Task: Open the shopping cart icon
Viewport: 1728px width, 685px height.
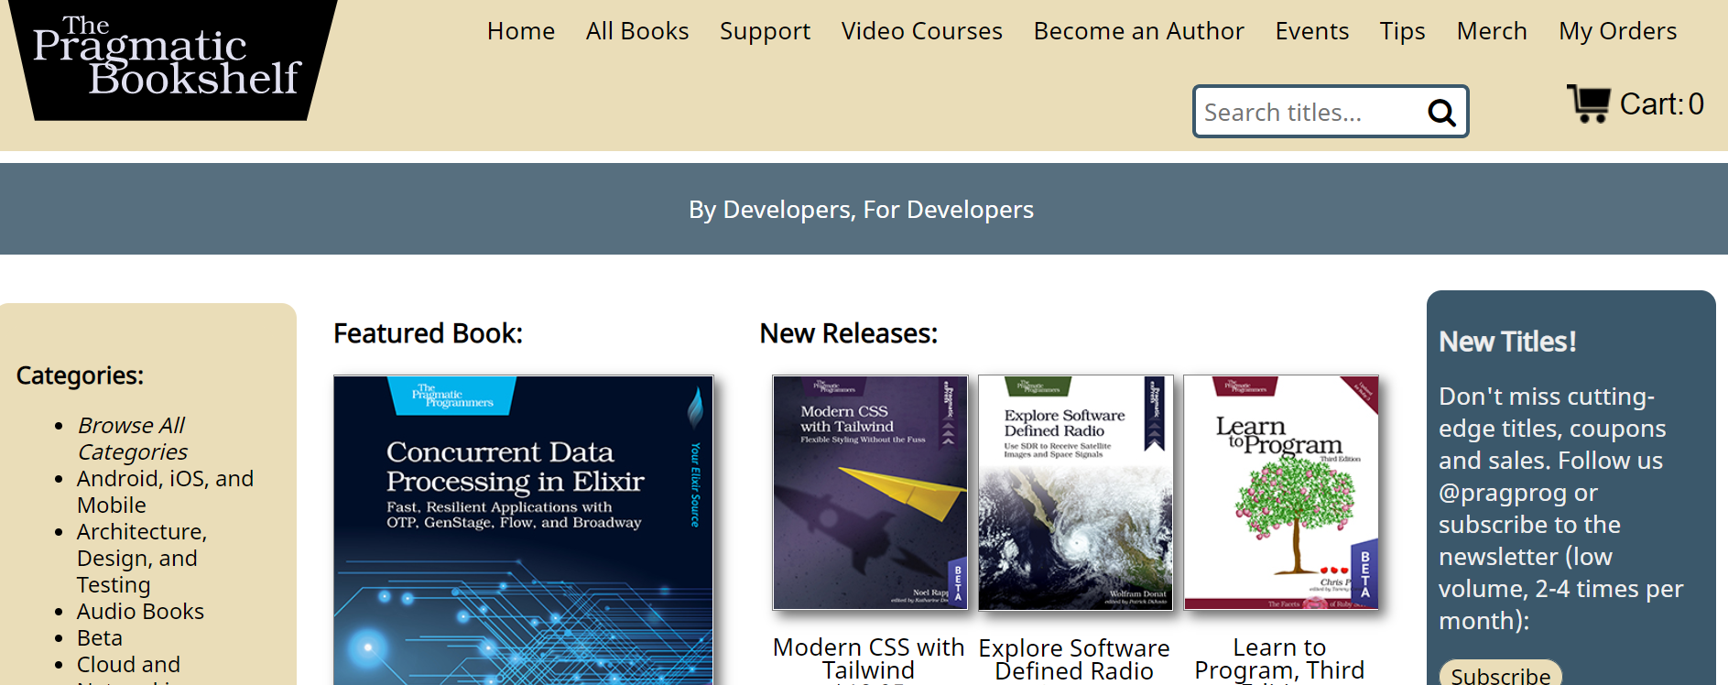Action: coord(1589,103)
